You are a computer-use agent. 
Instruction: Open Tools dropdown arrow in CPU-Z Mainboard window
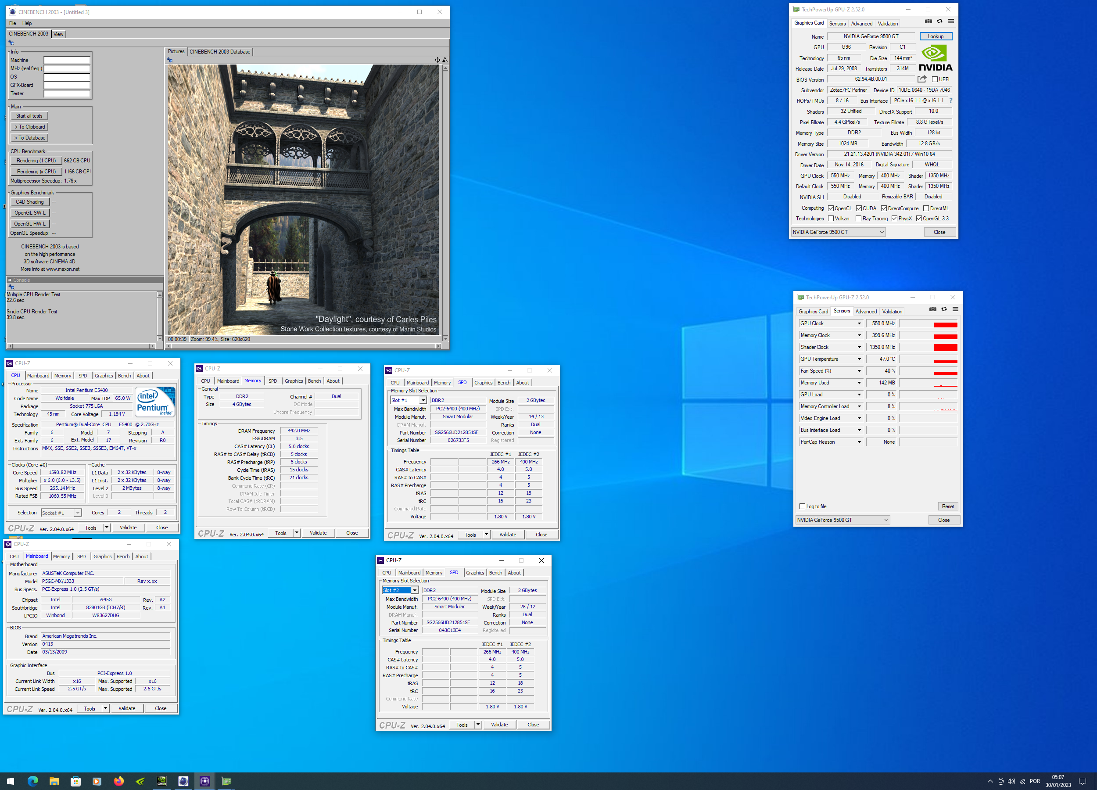click(x=105, y=708)
